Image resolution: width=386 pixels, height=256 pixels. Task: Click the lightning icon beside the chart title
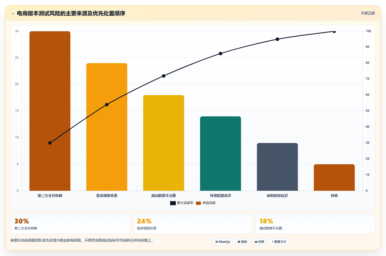click(x=13, y=14)
